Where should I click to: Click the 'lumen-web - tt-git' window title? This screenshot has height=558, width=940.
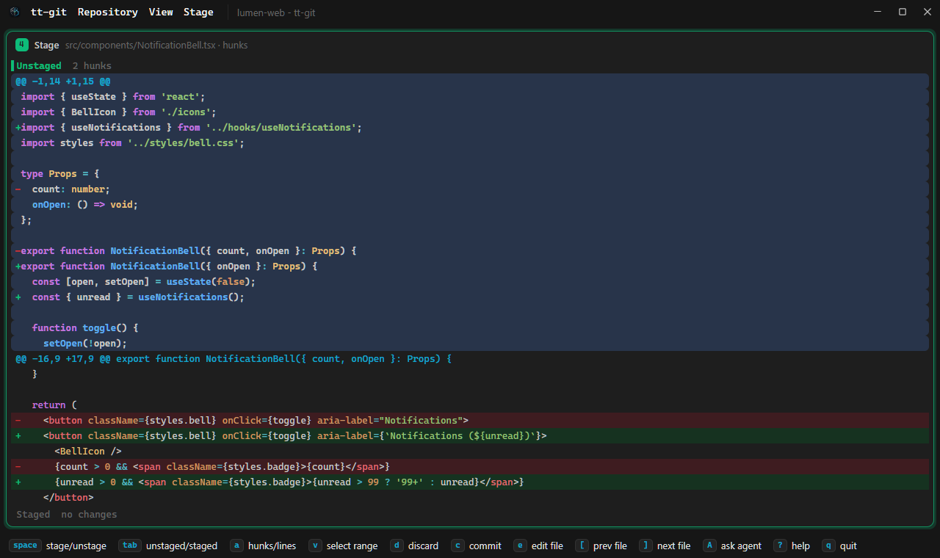276,12
